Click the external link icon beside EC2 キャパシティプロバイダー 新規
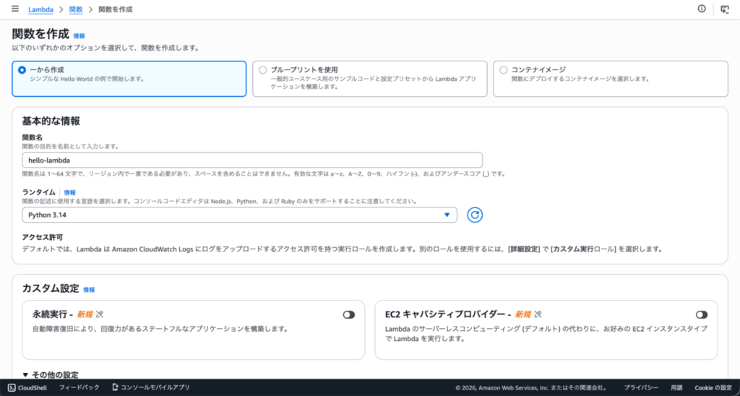740x396 pixels. pos(538,314)
